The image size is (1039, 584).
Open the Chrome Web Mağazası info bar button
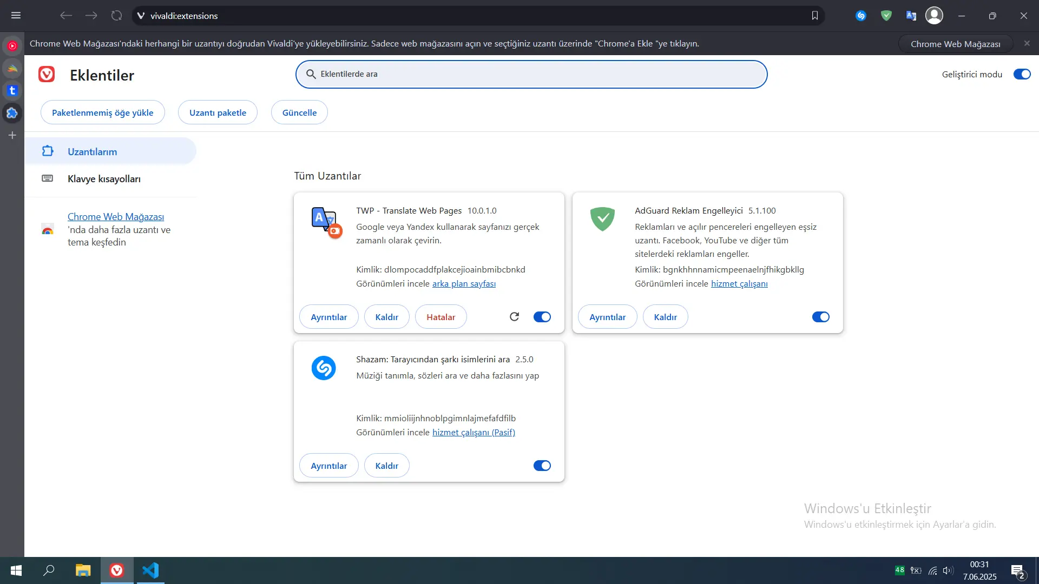[956, 44]
